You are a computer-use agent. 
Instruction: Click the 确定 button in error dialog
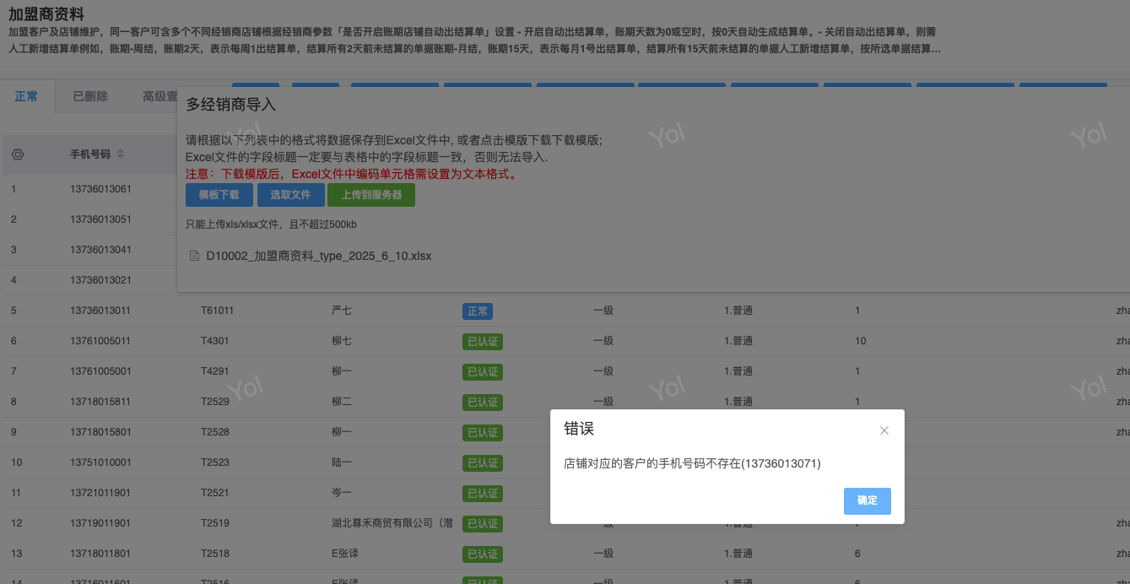(867, 500)
